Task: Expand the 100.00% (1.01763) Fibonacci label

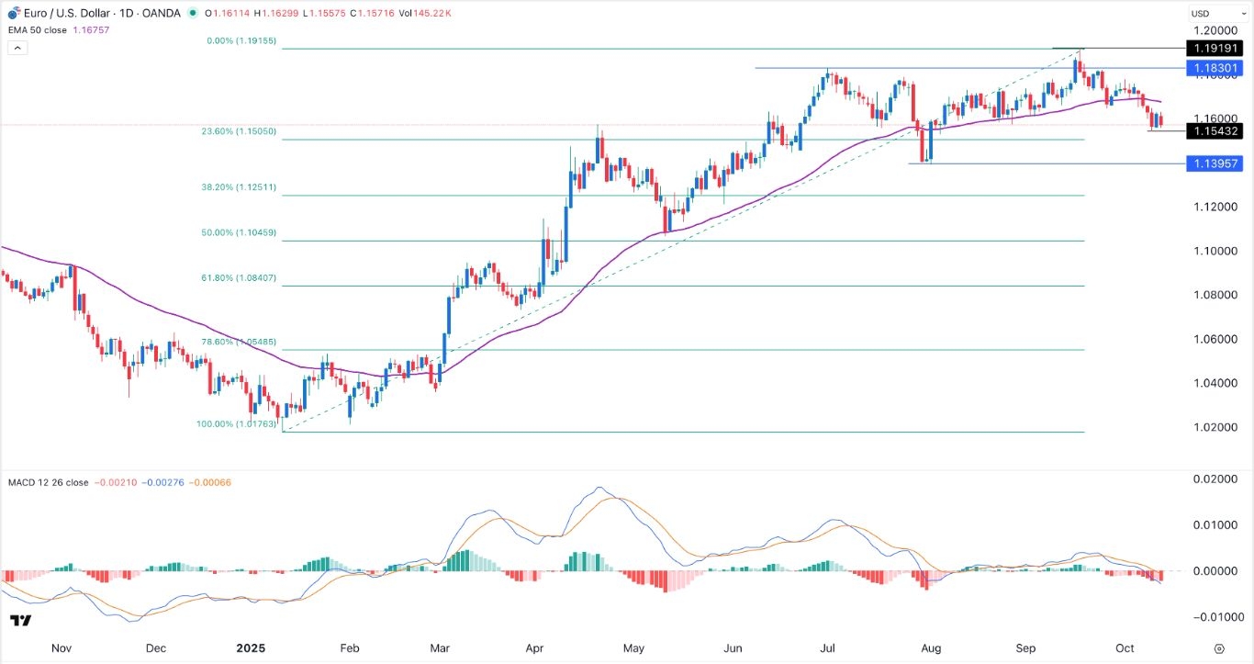Action: coord(237,425)
